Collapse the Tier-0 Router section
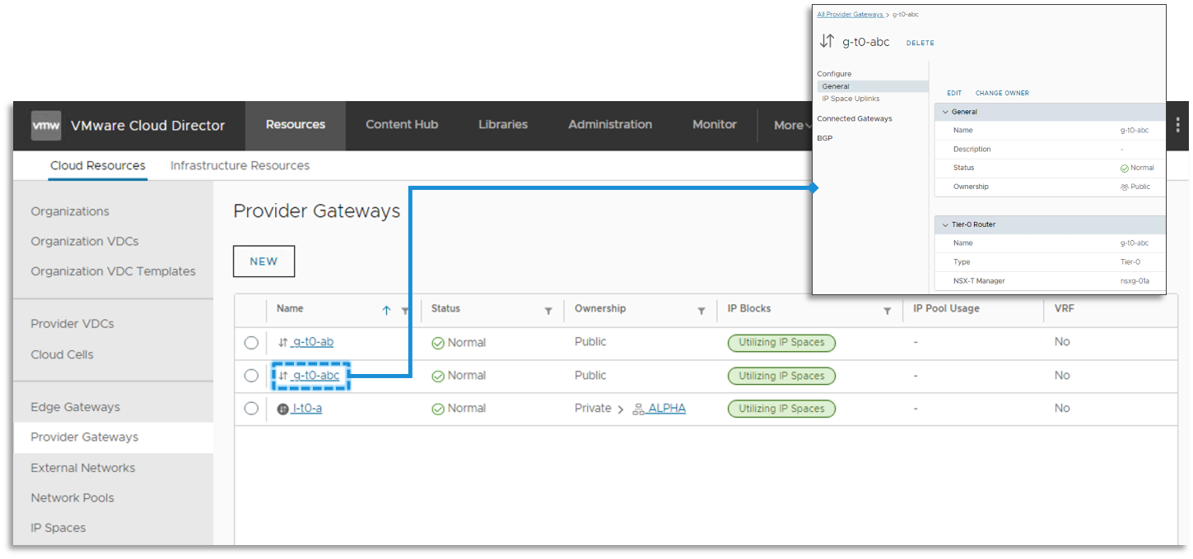 click(x=945, y=224)
